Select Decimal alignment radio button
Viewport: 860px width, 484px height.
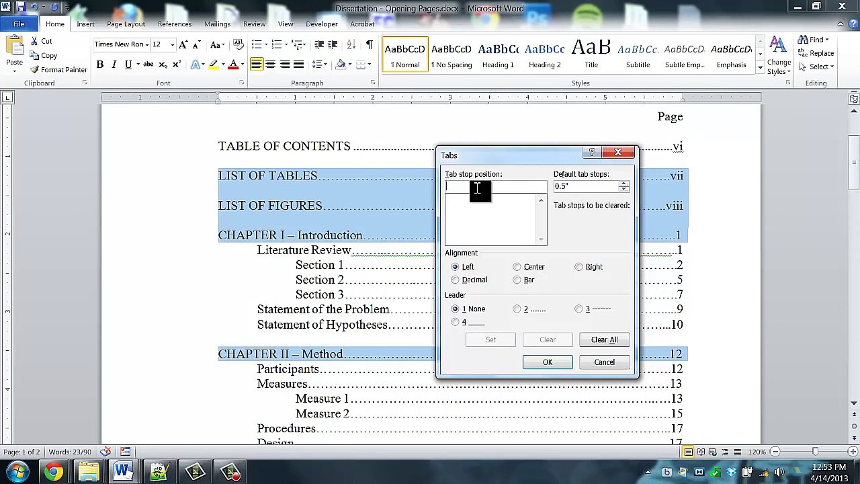click(x=455, y=280)
